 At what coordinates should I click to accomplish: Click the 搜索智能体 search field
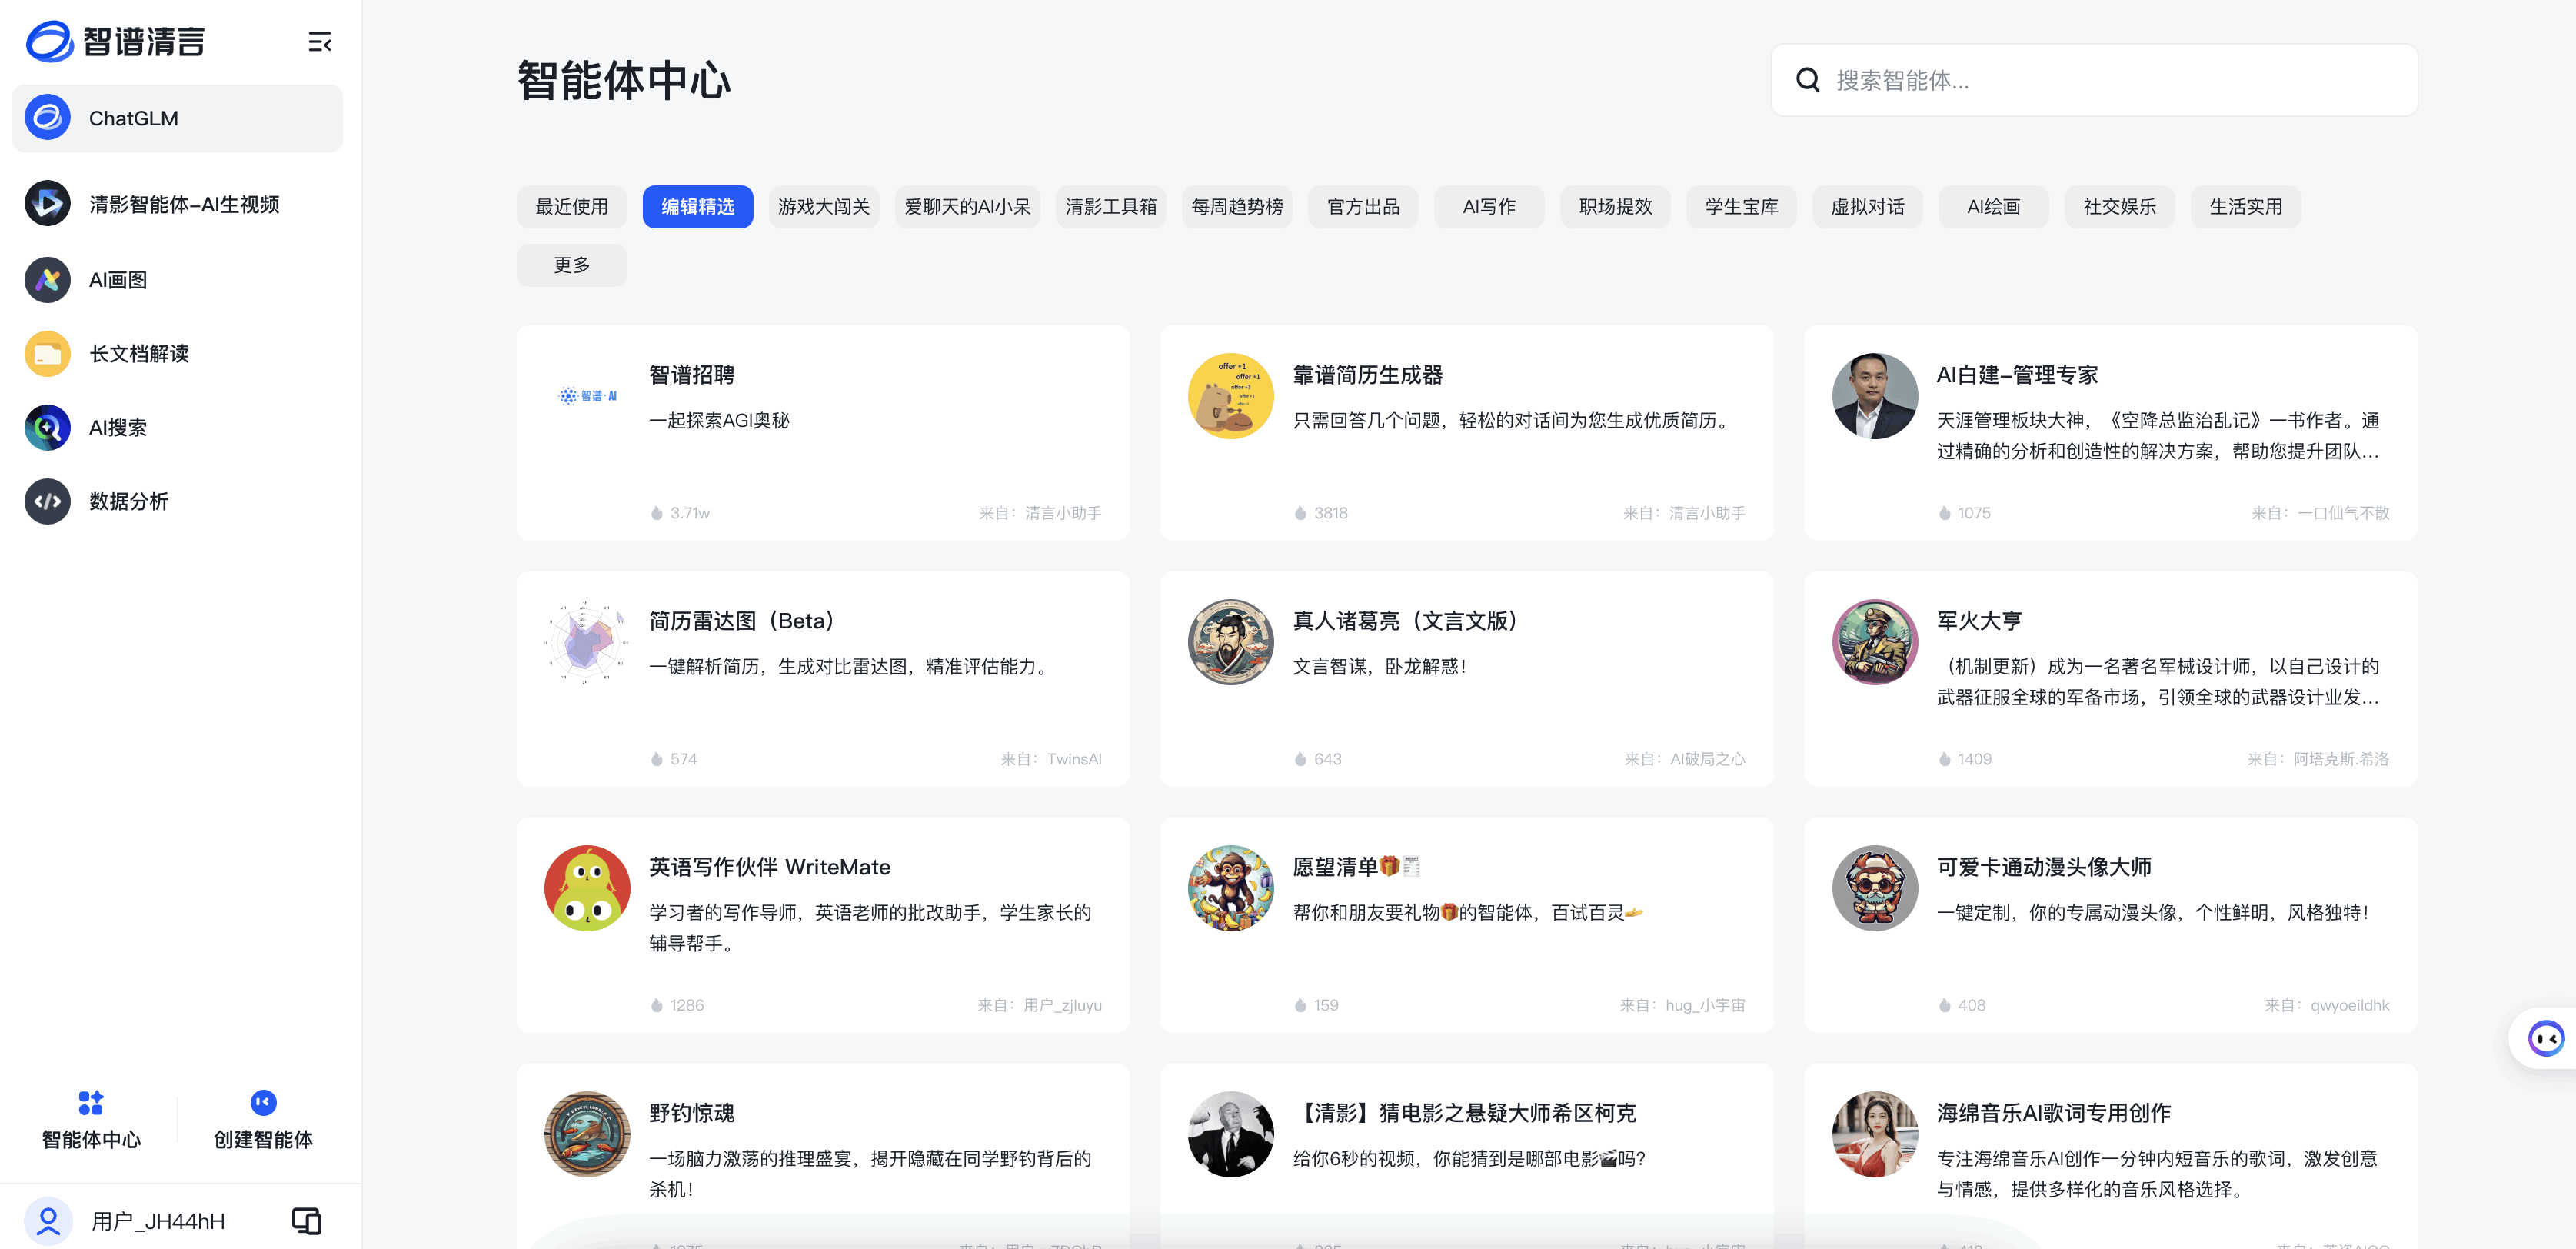pos(2093,80)
